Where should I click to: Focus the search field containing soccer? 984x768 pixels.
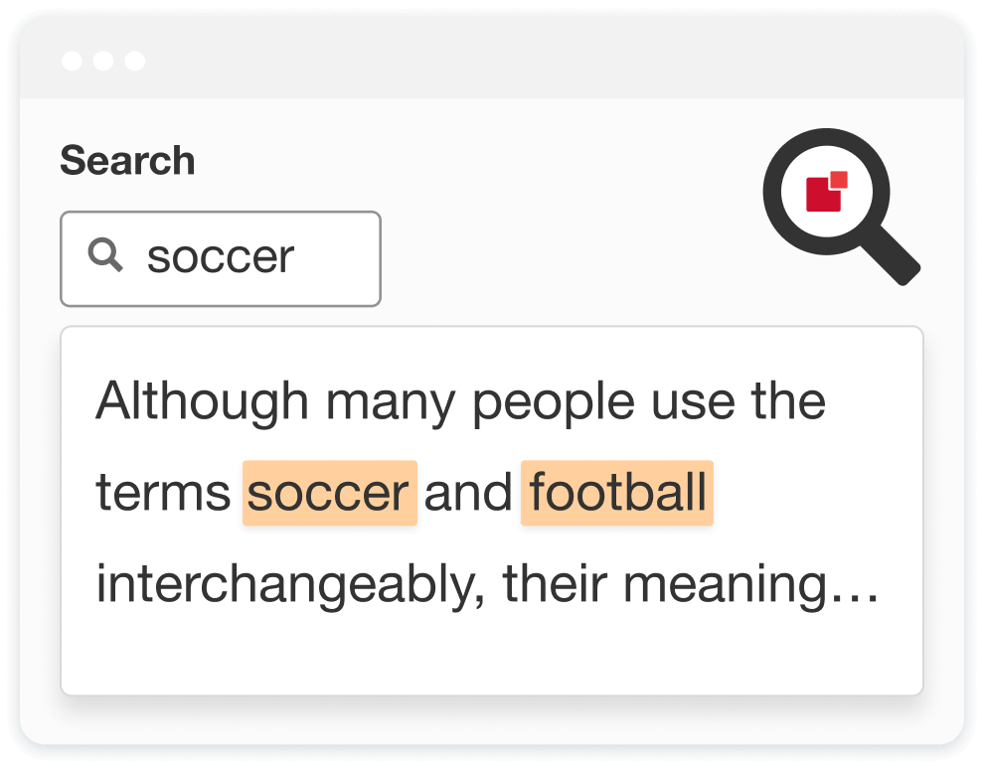[221, 258]
